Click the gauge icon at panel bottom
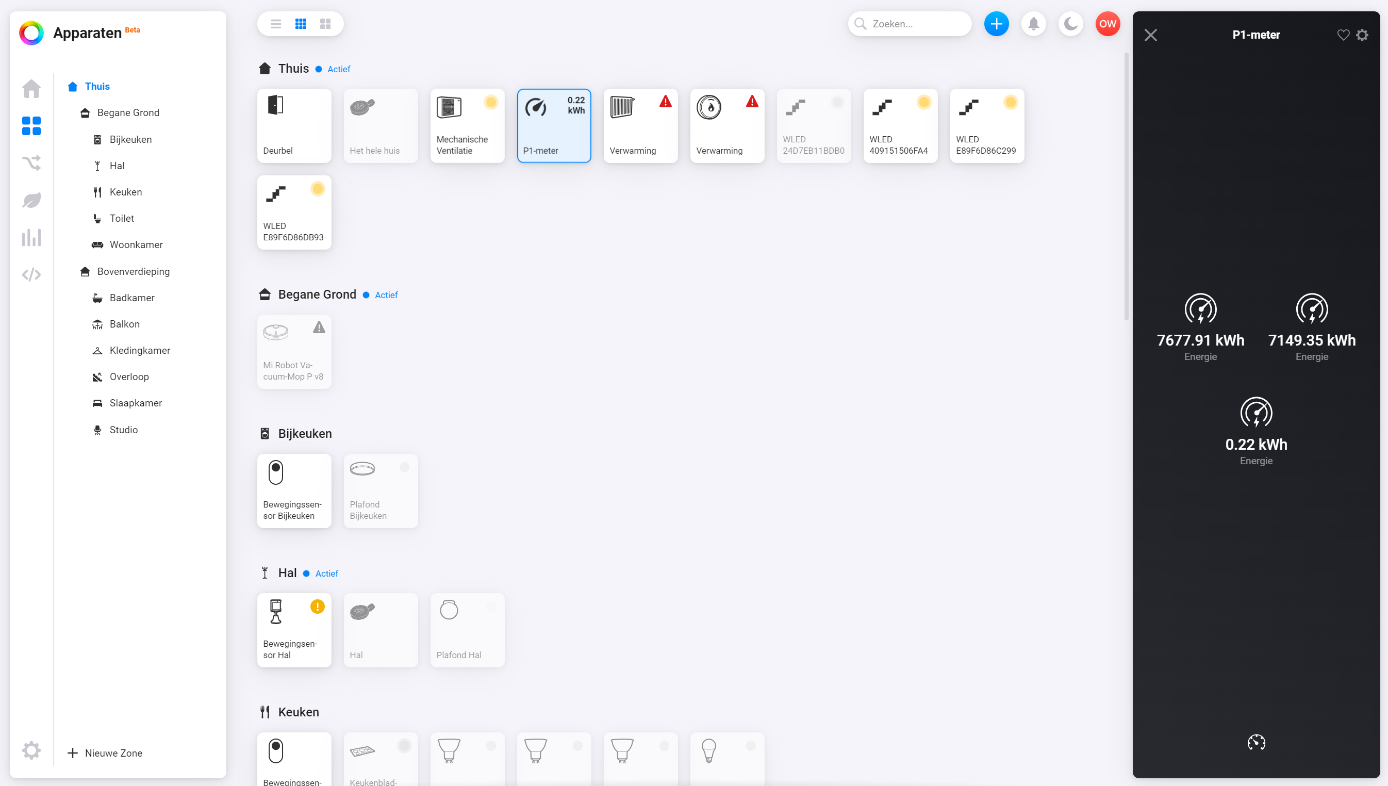 1257,742
